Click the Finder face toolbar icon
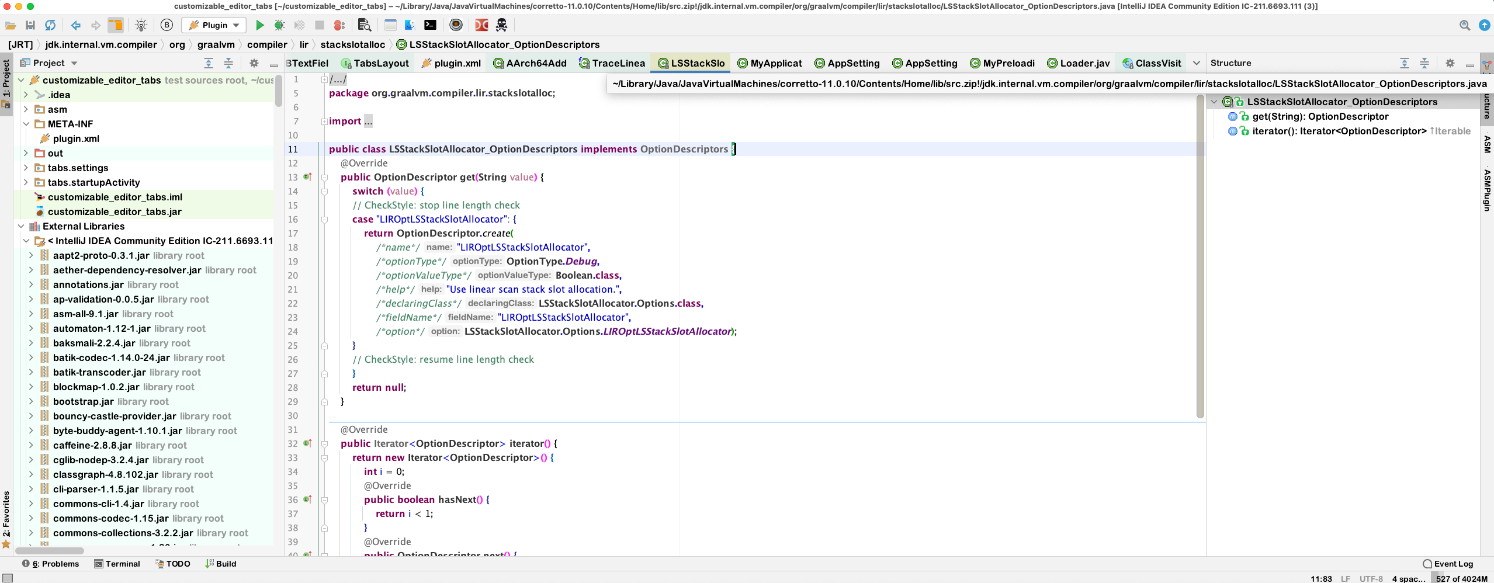The image size is (1494, 583). pos(410,25)
